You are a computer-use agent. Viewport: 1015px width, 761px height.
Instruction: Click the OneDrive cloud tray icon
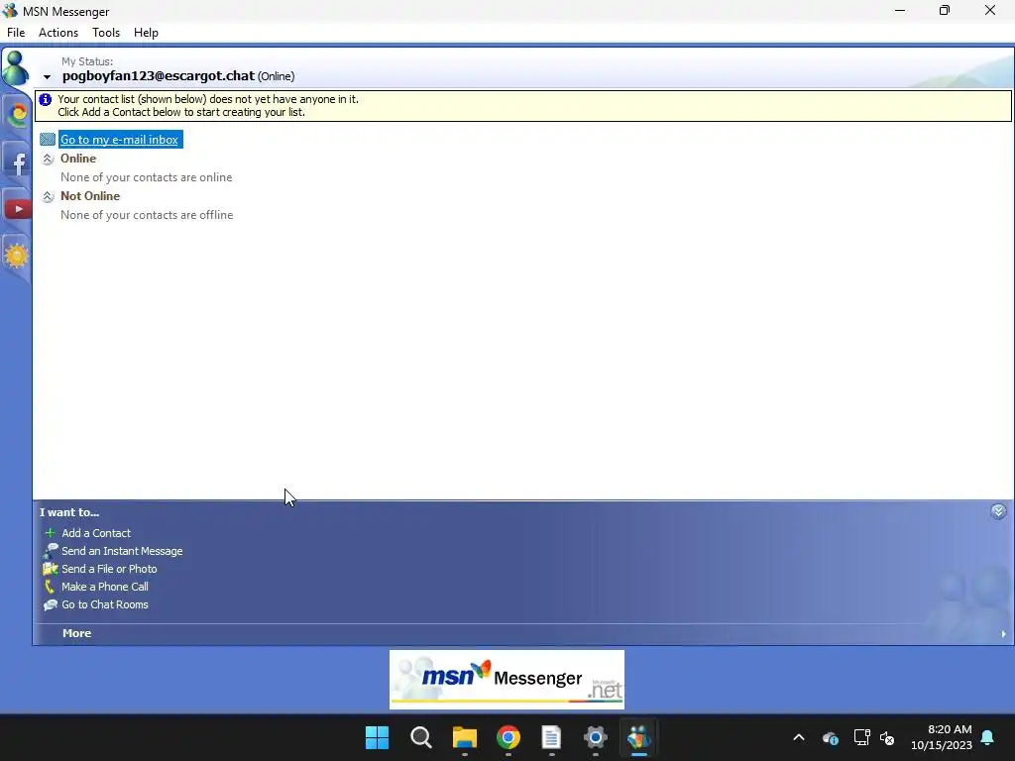pos(831,737)
